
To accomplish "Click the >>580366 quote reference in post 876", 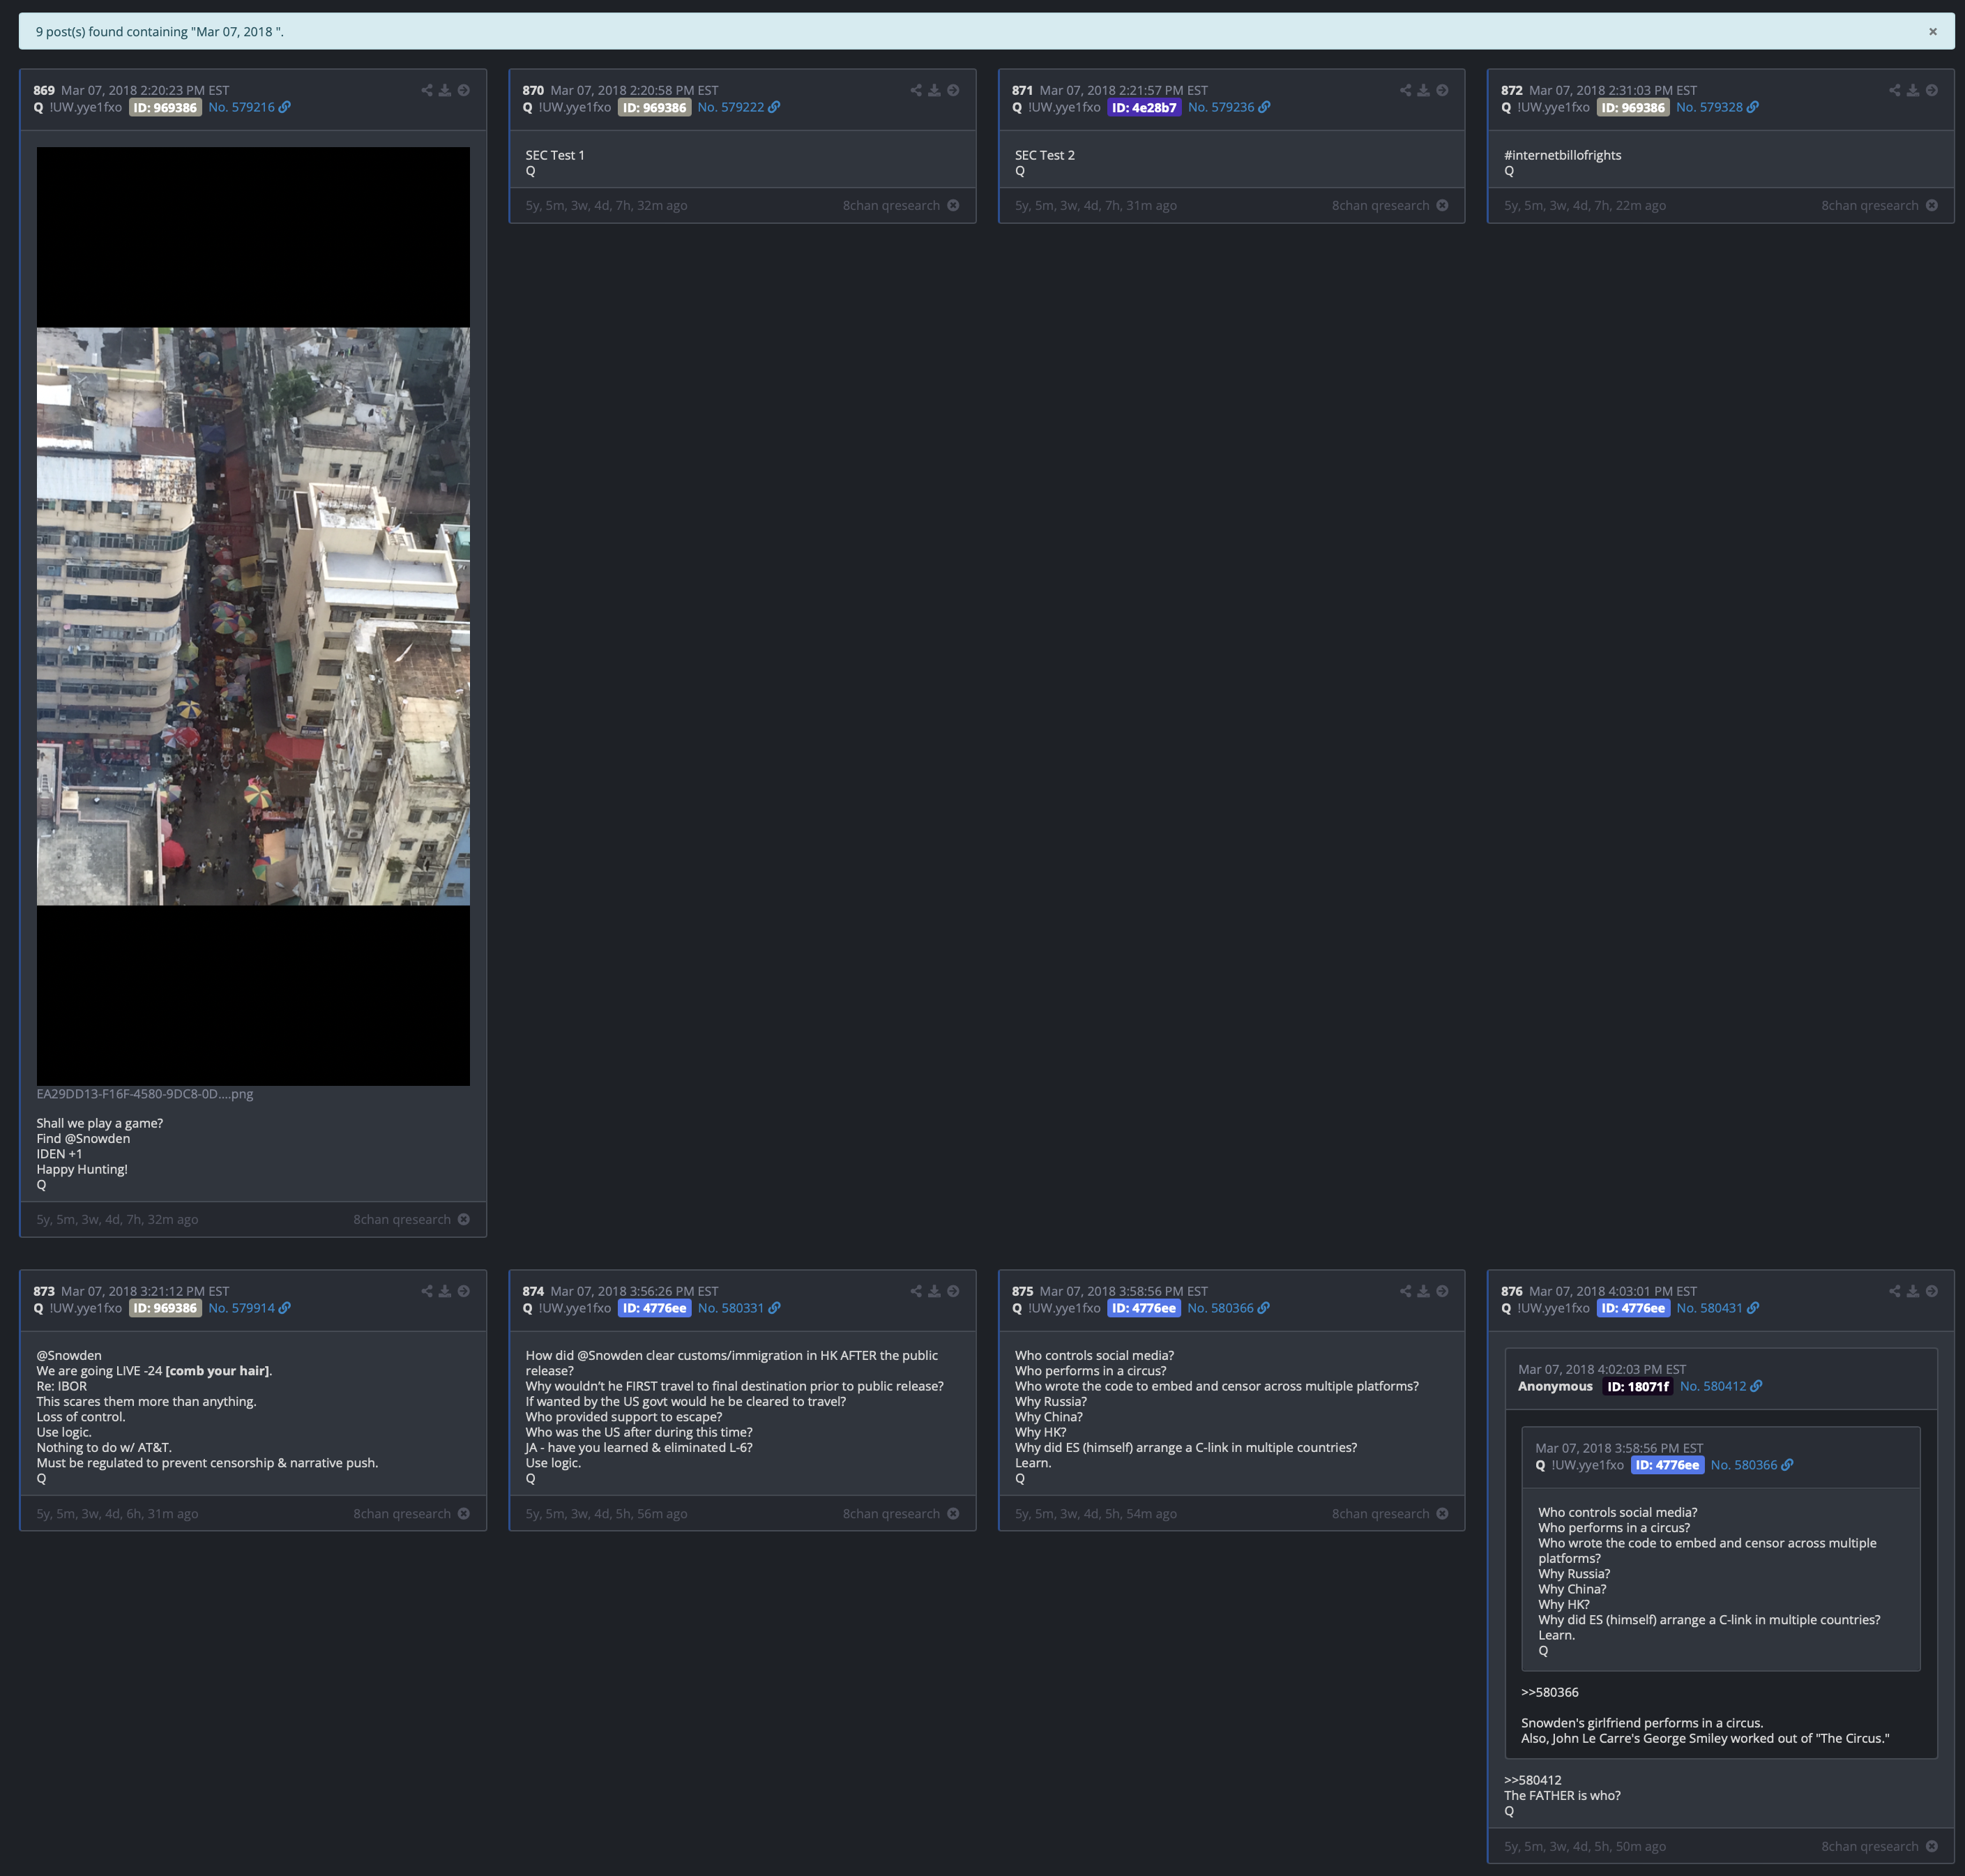I will point(1549,1692).
